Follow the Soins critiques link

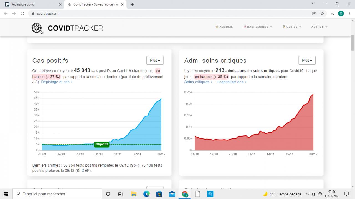click(198, 82)
